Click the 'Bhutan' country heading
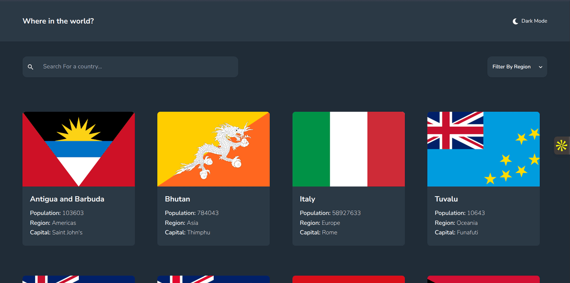This screenshot has height=283, width=570. coord(177,199)
